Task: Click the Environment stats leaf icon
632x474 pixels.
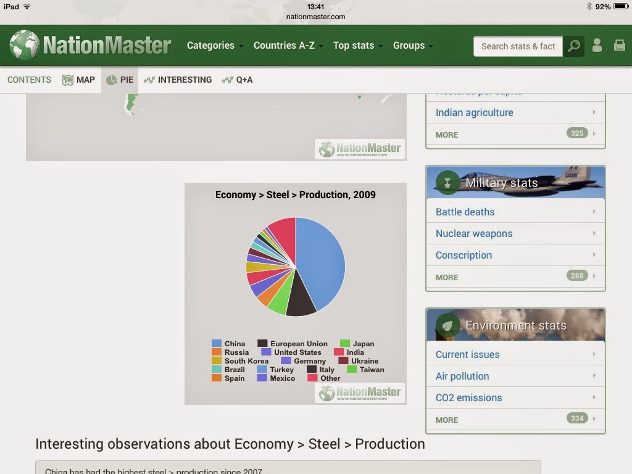Action: 447,325
